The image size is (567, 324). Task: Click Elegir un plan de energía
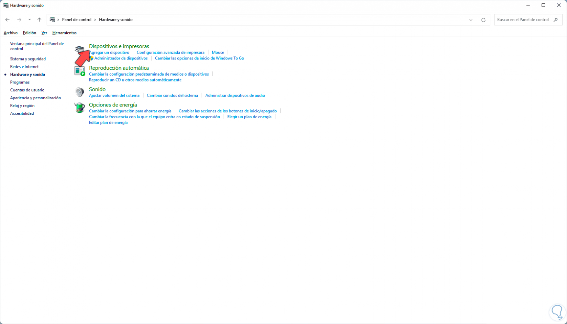249,117
